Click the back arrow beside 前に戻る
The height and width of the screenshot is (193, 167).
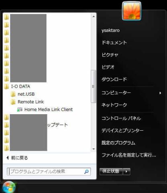tap(8, 158)
